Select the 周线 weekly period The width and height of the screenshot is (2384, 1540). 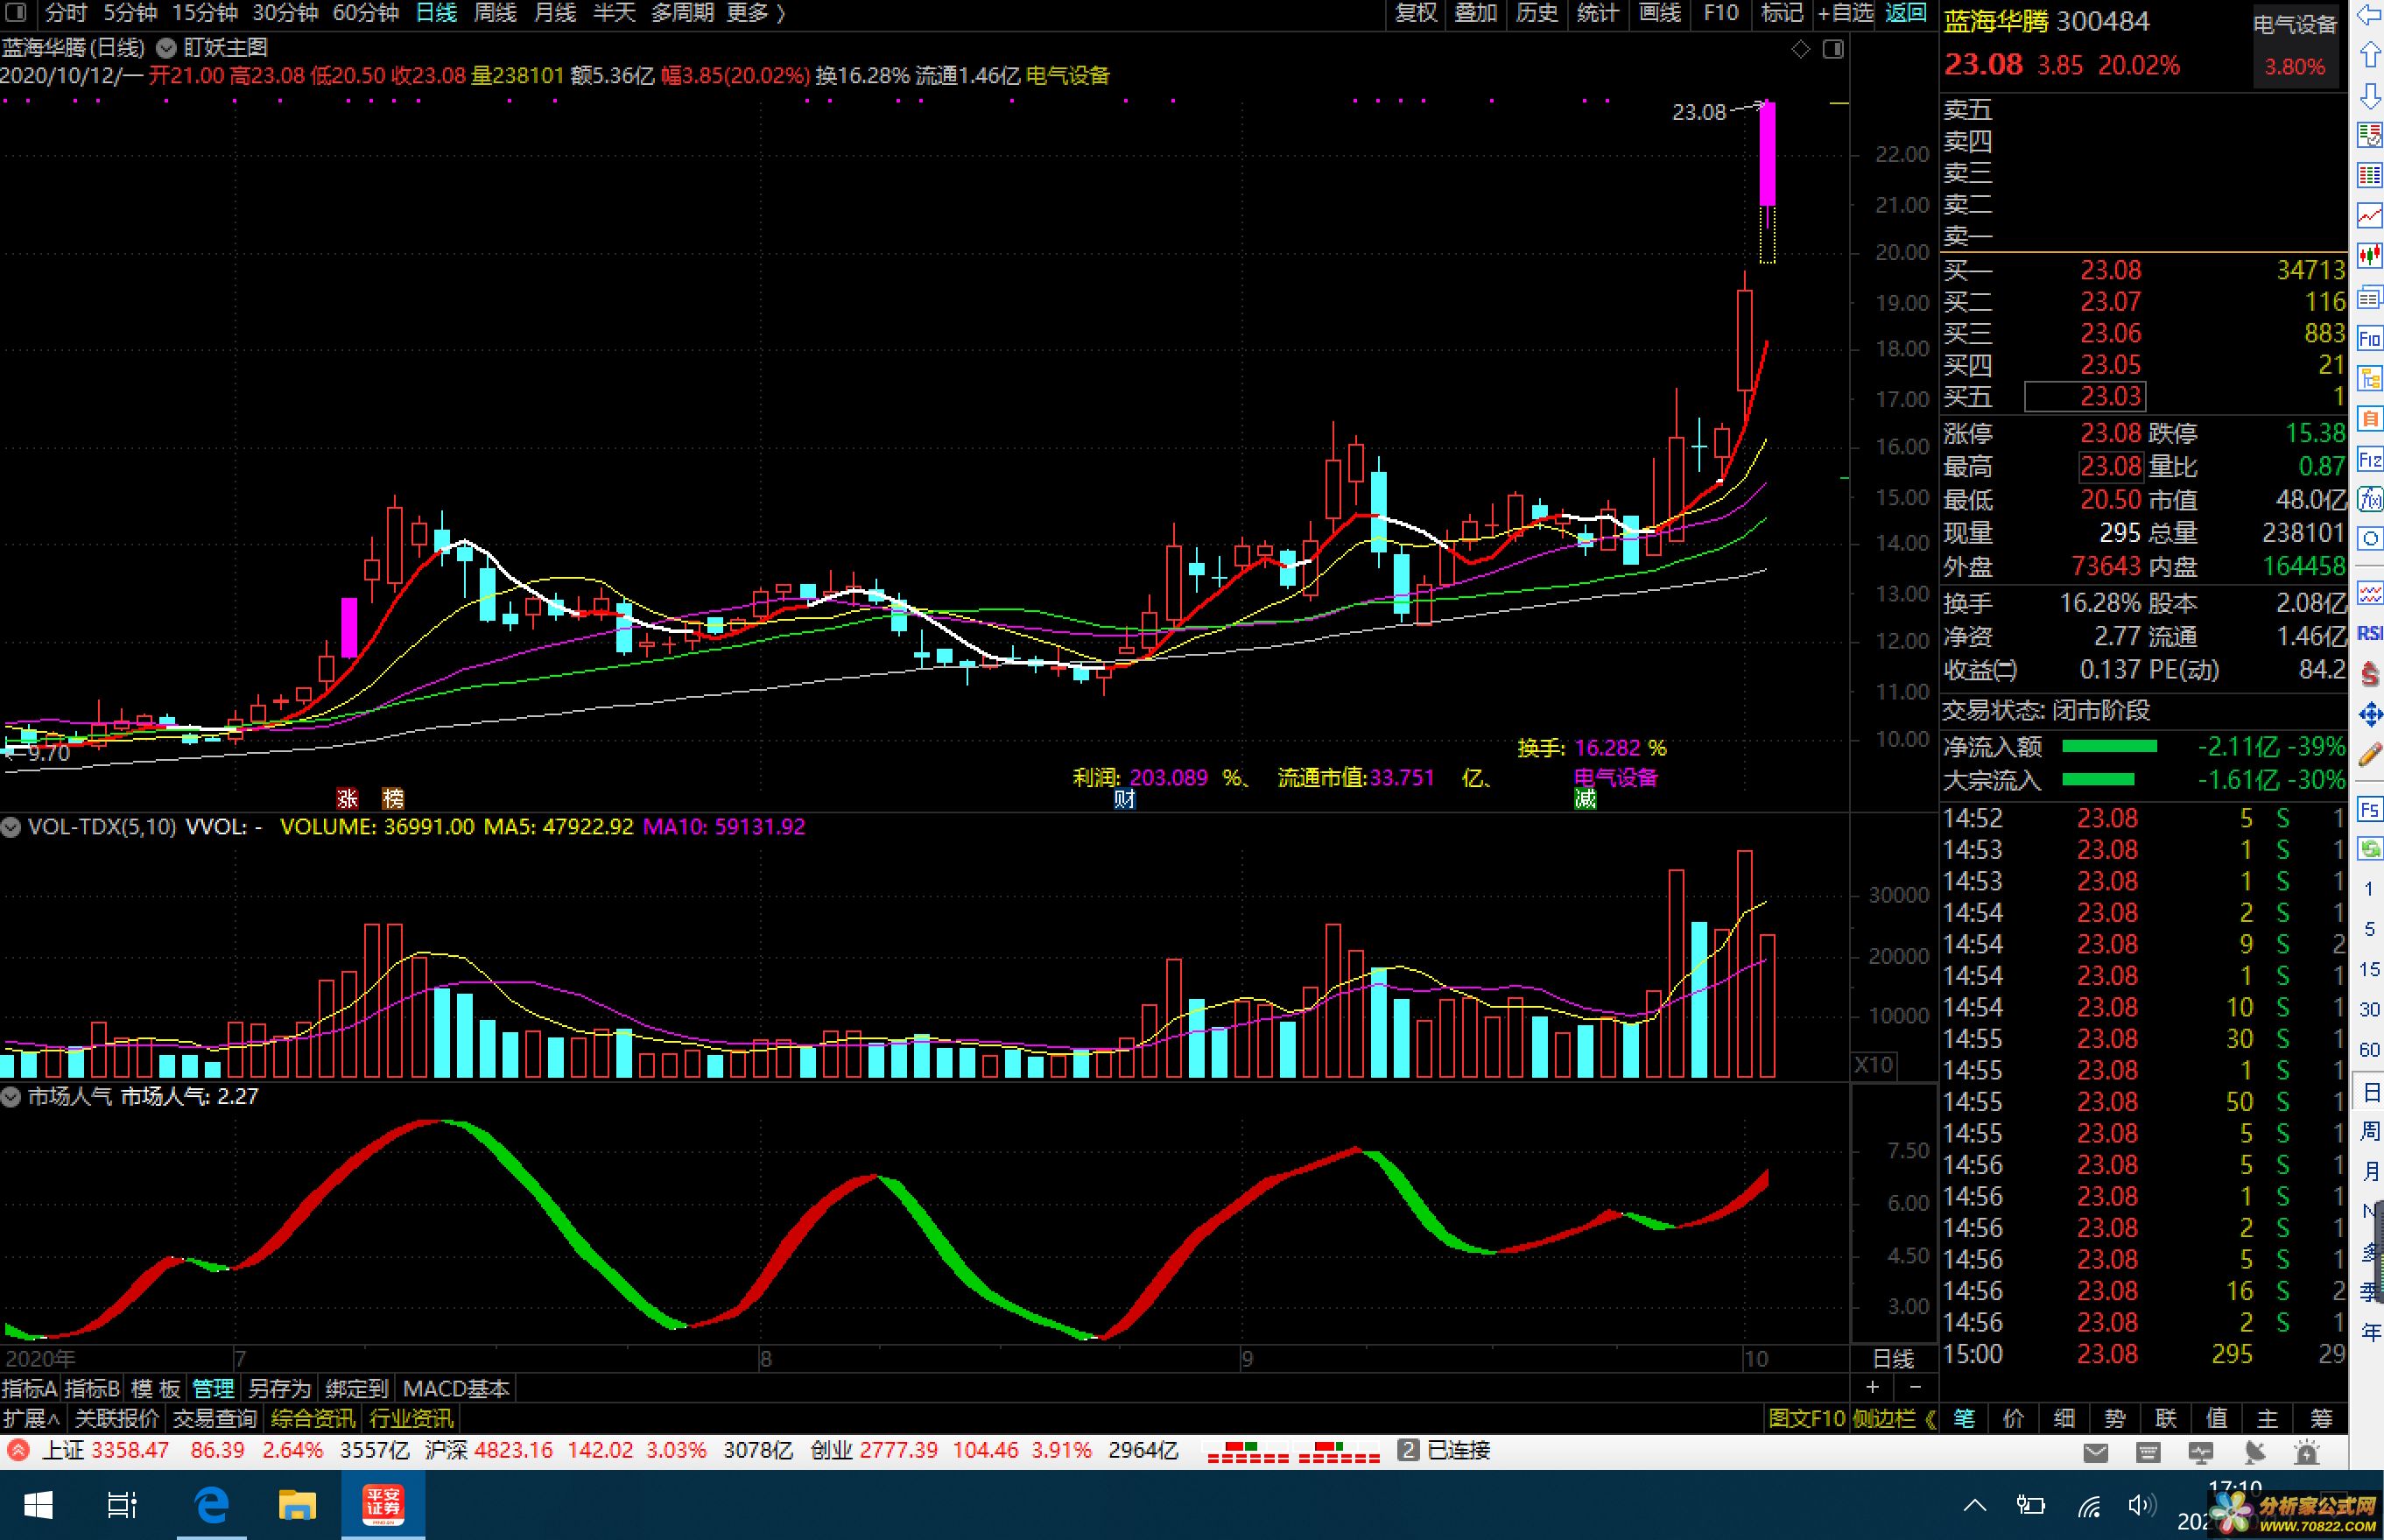click(x=495, y=13)
